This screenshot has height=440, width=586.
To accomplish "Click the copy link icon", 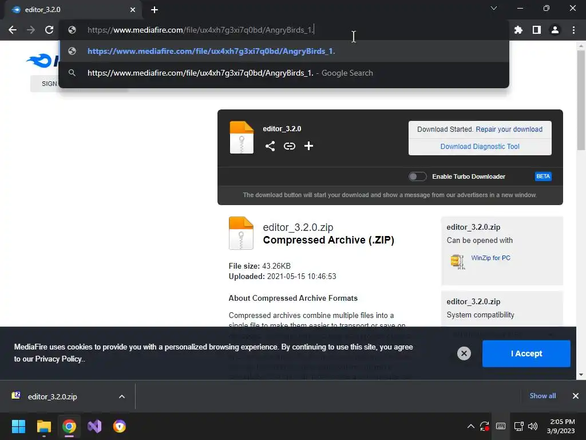I will point(289,146).
